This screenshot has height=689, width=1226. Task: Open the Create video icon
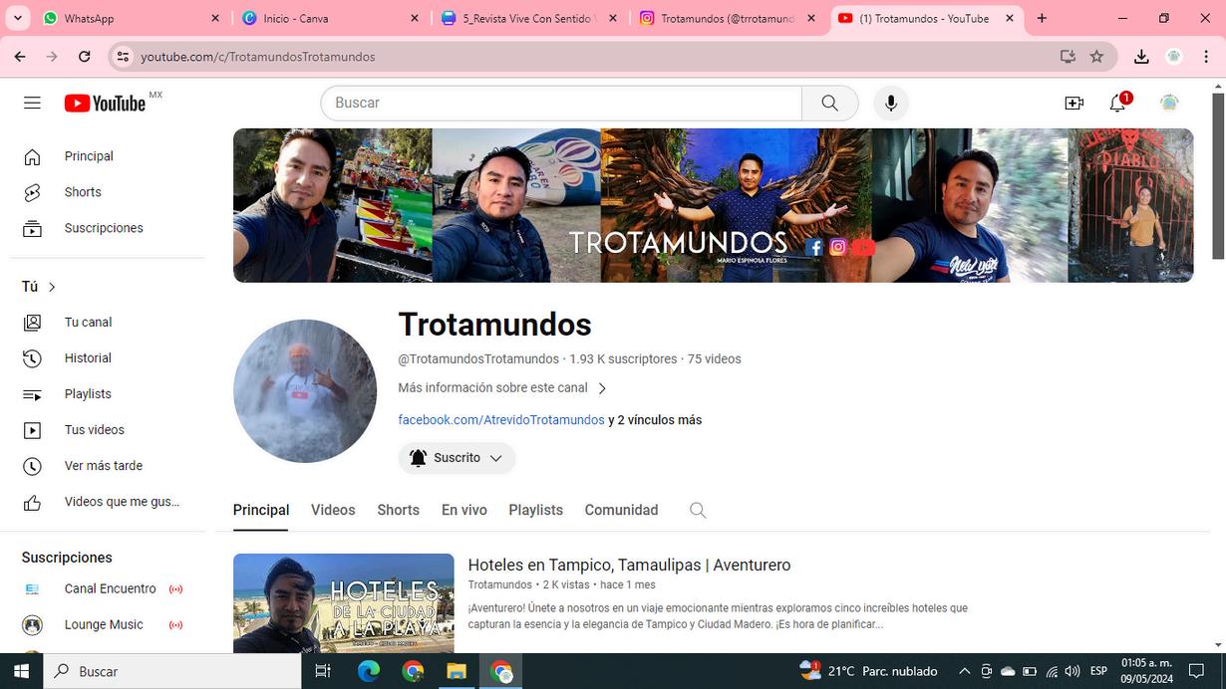[x=1073, y=103]
